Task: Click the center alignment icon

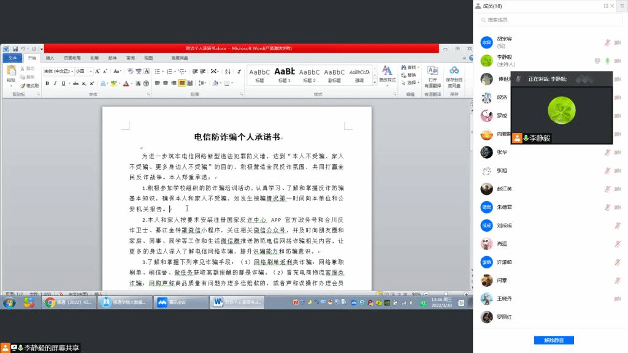Action: click(x=166, y=83)
